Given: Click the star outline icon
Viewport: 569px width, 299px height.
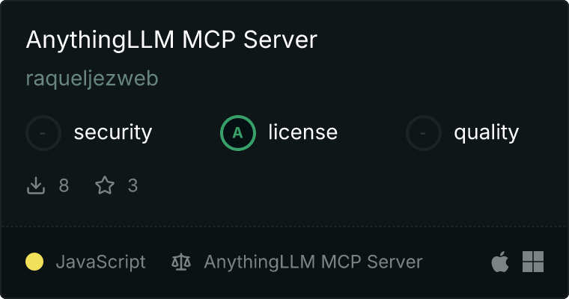Looking at the screenshot, I should (x=105, y=185).
